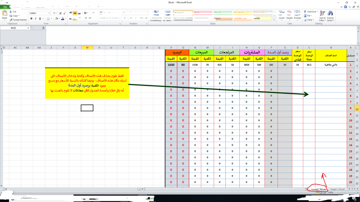The width and height of the screenshot is (360, 202).
Task: Toggle Italic formatting
Action: [36, 19]
